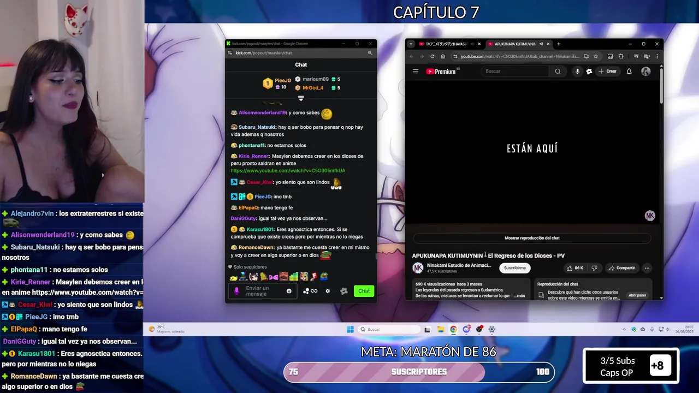The width and height of the screenshot is (699, 393).
Task: Open Ninakami Estudio channel avatar
Action: click(418, 268)
